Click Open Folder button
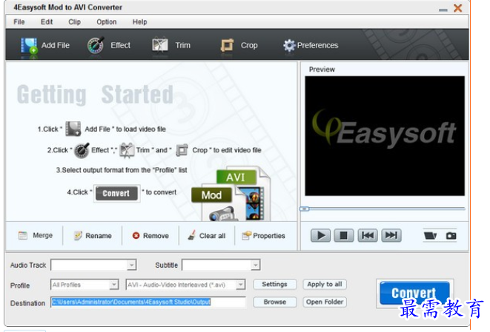Viewport: 490px width, 332px height. coord(325,302)
